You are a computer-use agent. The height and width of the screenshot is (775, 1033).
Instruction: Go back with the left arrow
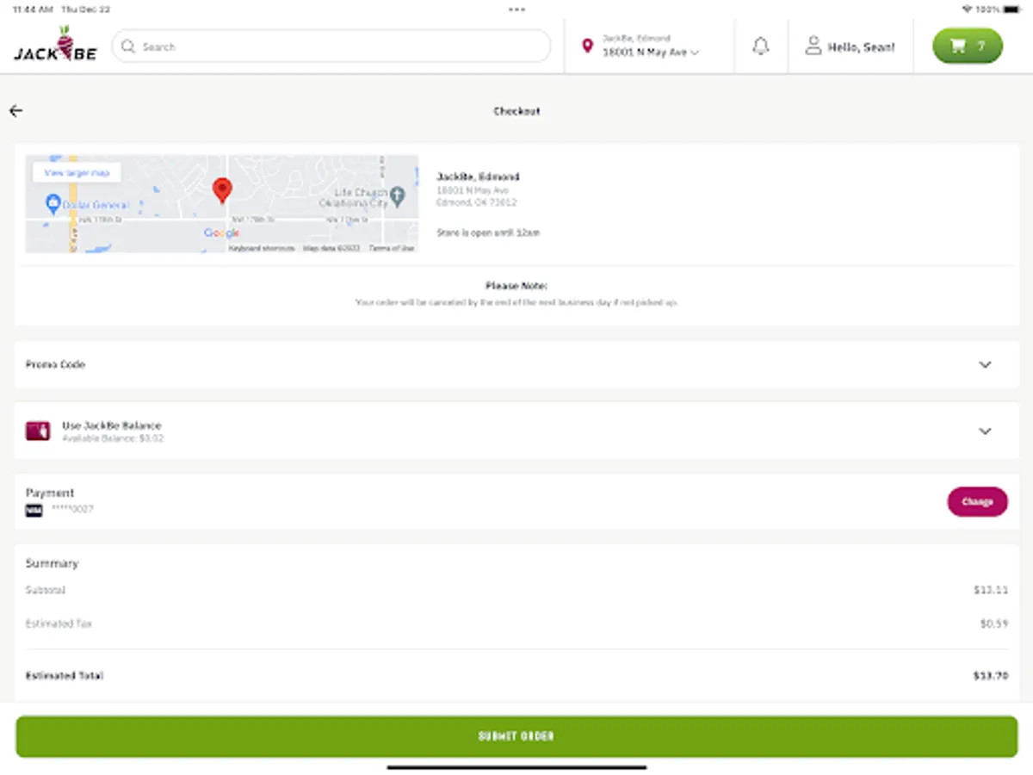point(16,111)
